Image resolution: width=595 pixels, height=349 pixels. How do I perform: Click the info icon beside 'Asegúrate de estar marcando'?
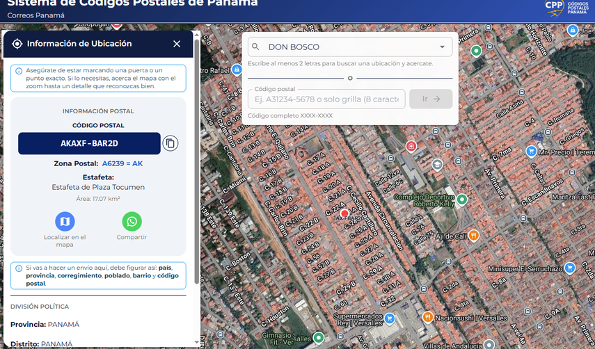(x=19, y=71)
